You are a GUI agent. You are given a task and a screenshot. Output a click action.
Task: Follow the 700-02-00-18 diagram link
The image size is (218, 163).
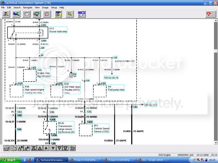[x=111, y=78]
